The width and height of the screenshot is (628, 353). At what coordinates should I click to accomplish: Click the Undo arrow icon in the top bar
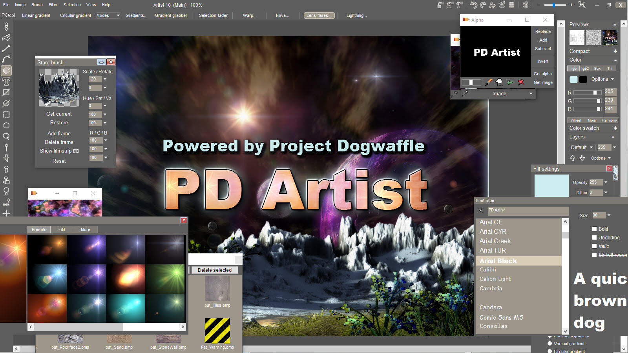click(474, 4)
